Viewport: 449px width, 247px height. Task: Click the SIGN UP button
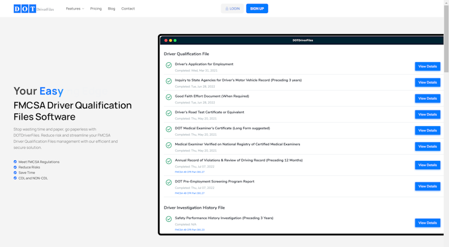(257, 8)
